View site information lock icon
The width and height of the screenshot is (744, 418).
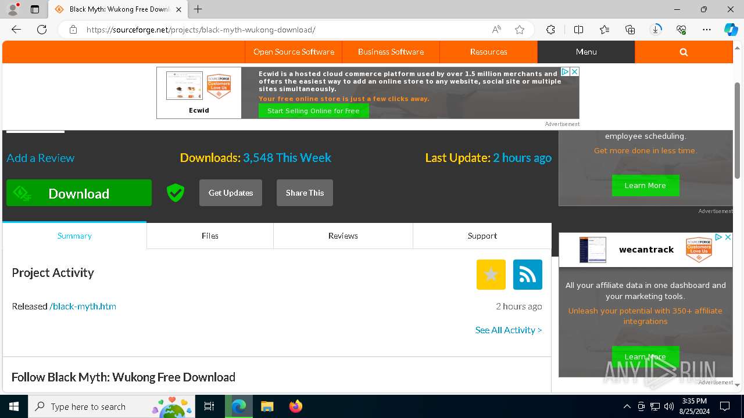click(73, 30)
